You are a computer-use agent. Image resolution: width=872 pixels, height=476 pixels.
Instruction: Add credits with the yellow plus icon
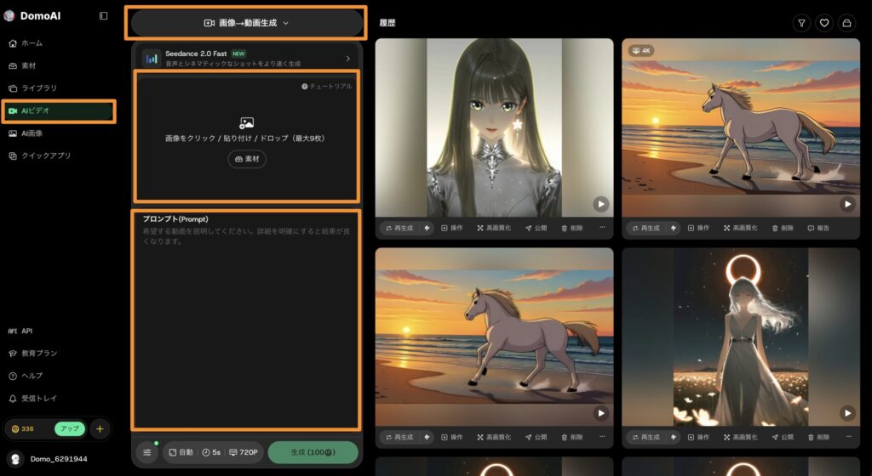(x=100, y=429)
